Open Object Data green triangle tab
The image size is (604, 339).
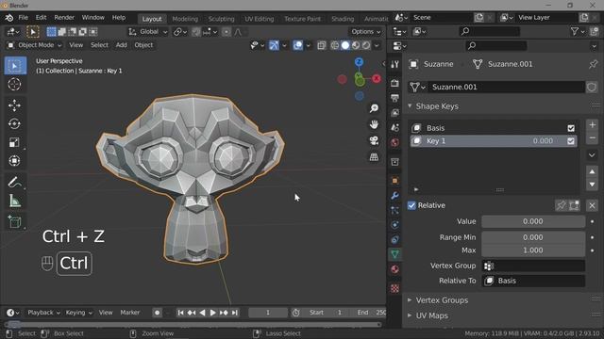(394, 254)
